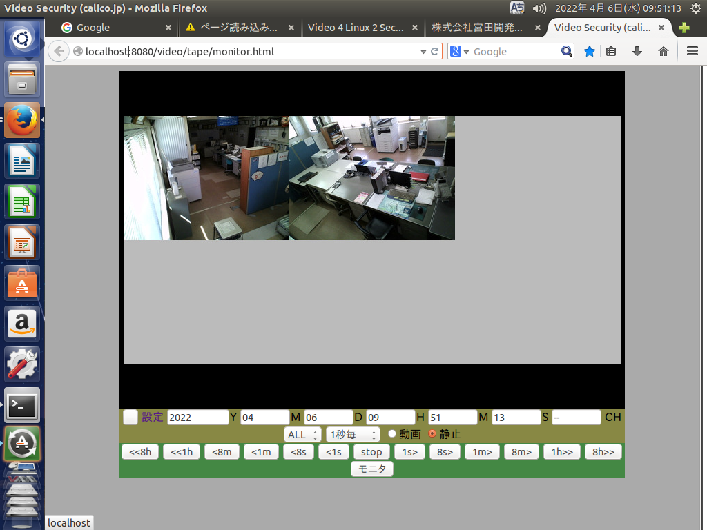707x530 pixels.
Task: Click the モニタ button
Action: 372,469
